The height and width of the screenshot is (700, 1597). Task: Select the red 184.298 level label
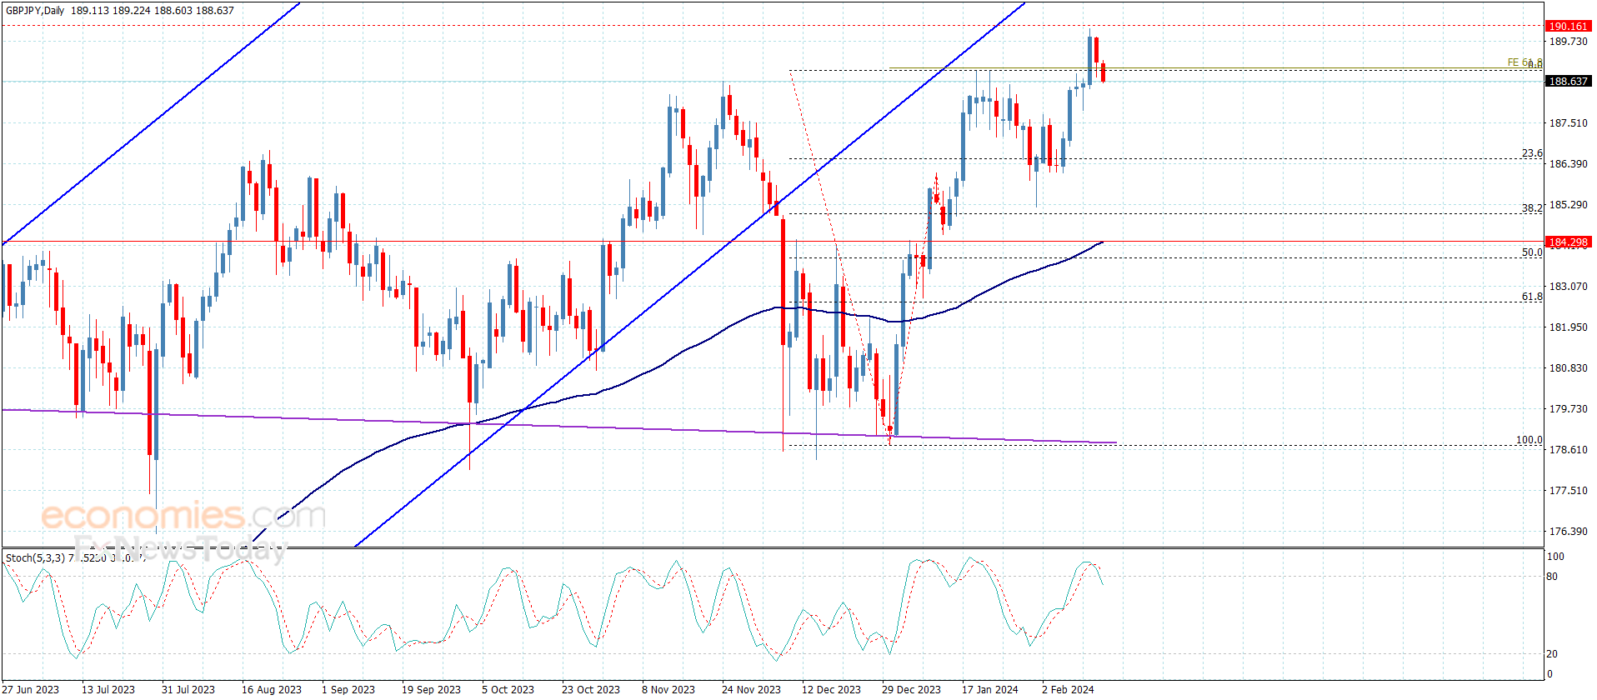[x=1568, y=242]
